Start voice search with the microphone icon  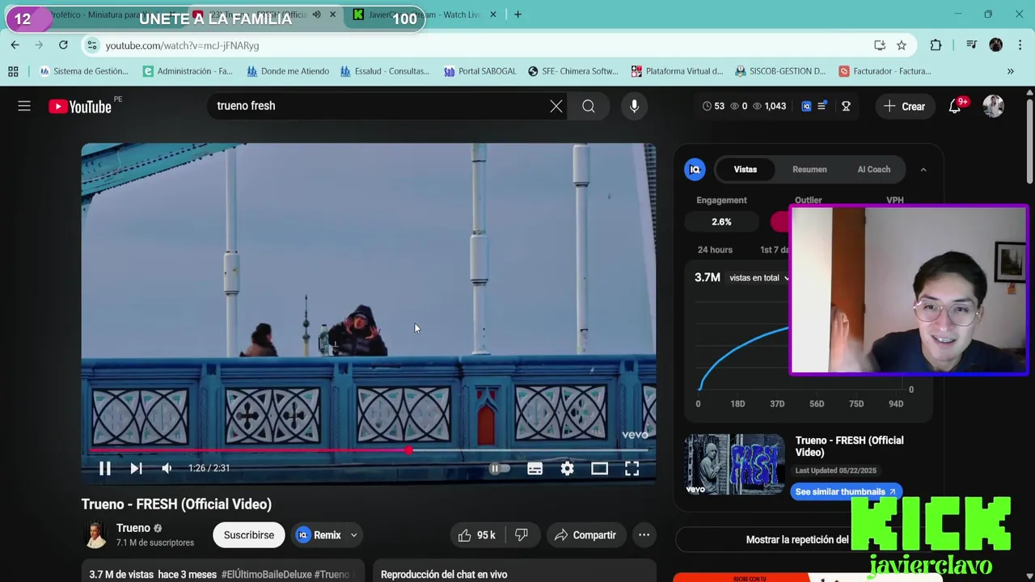pyautogui.click(x=634, y=106)
